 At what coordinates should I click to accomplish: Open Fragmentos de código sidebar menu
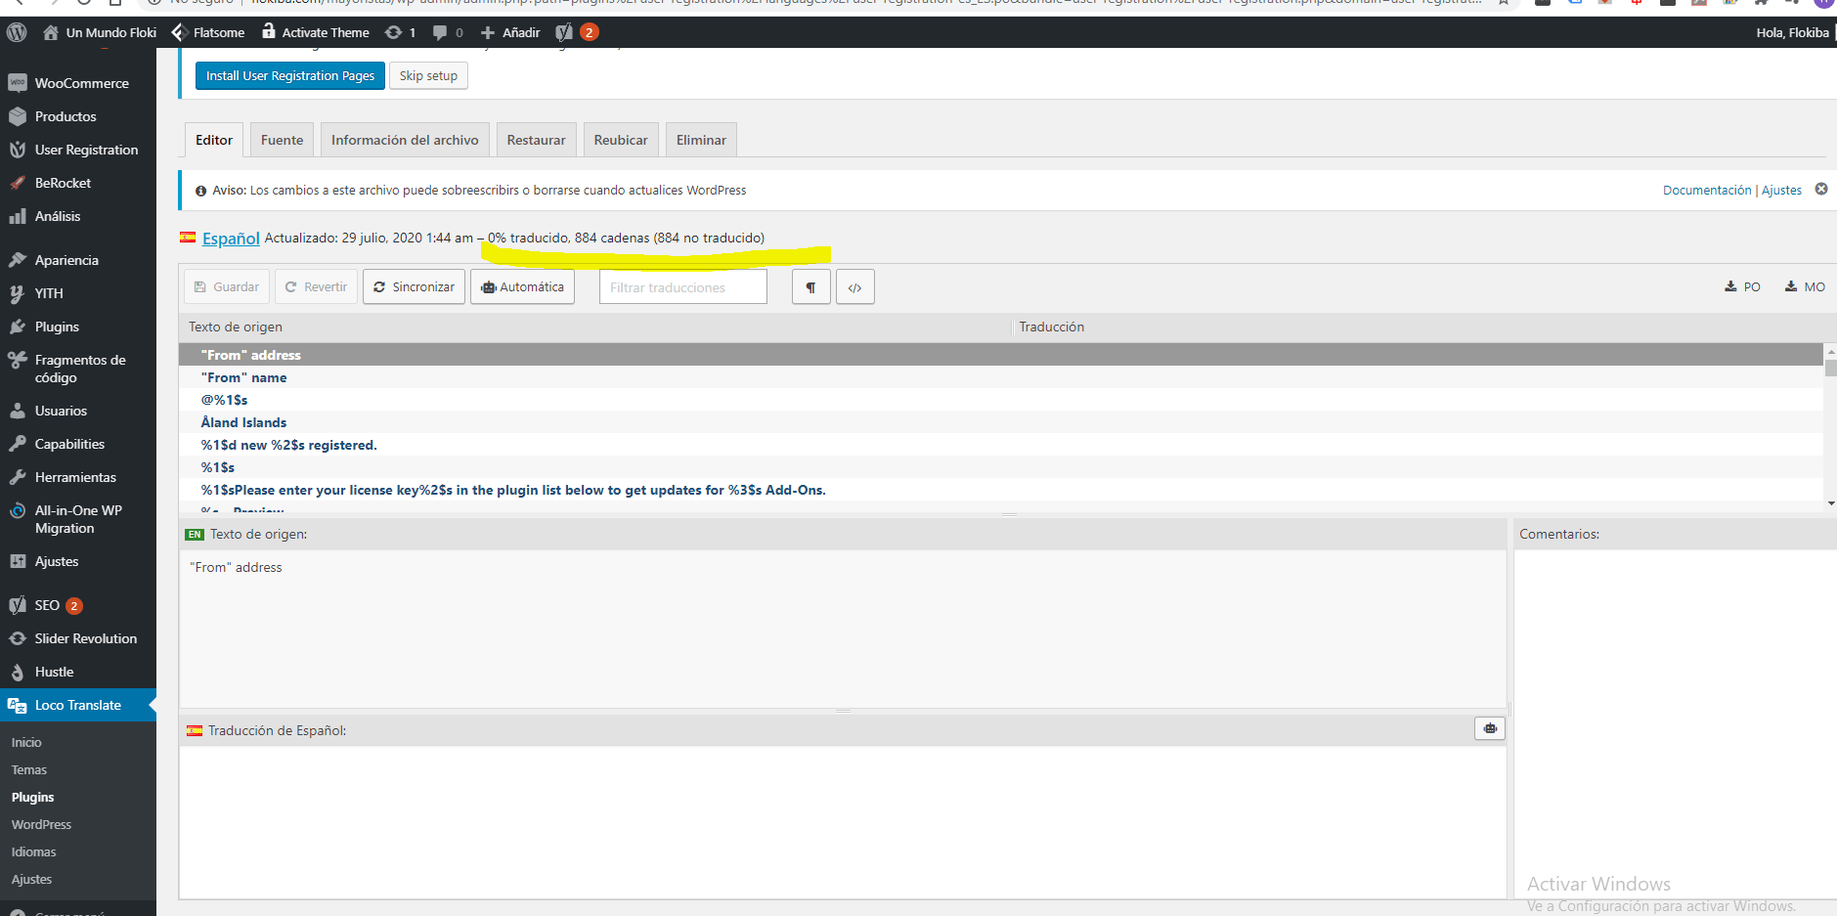(78, 369)
